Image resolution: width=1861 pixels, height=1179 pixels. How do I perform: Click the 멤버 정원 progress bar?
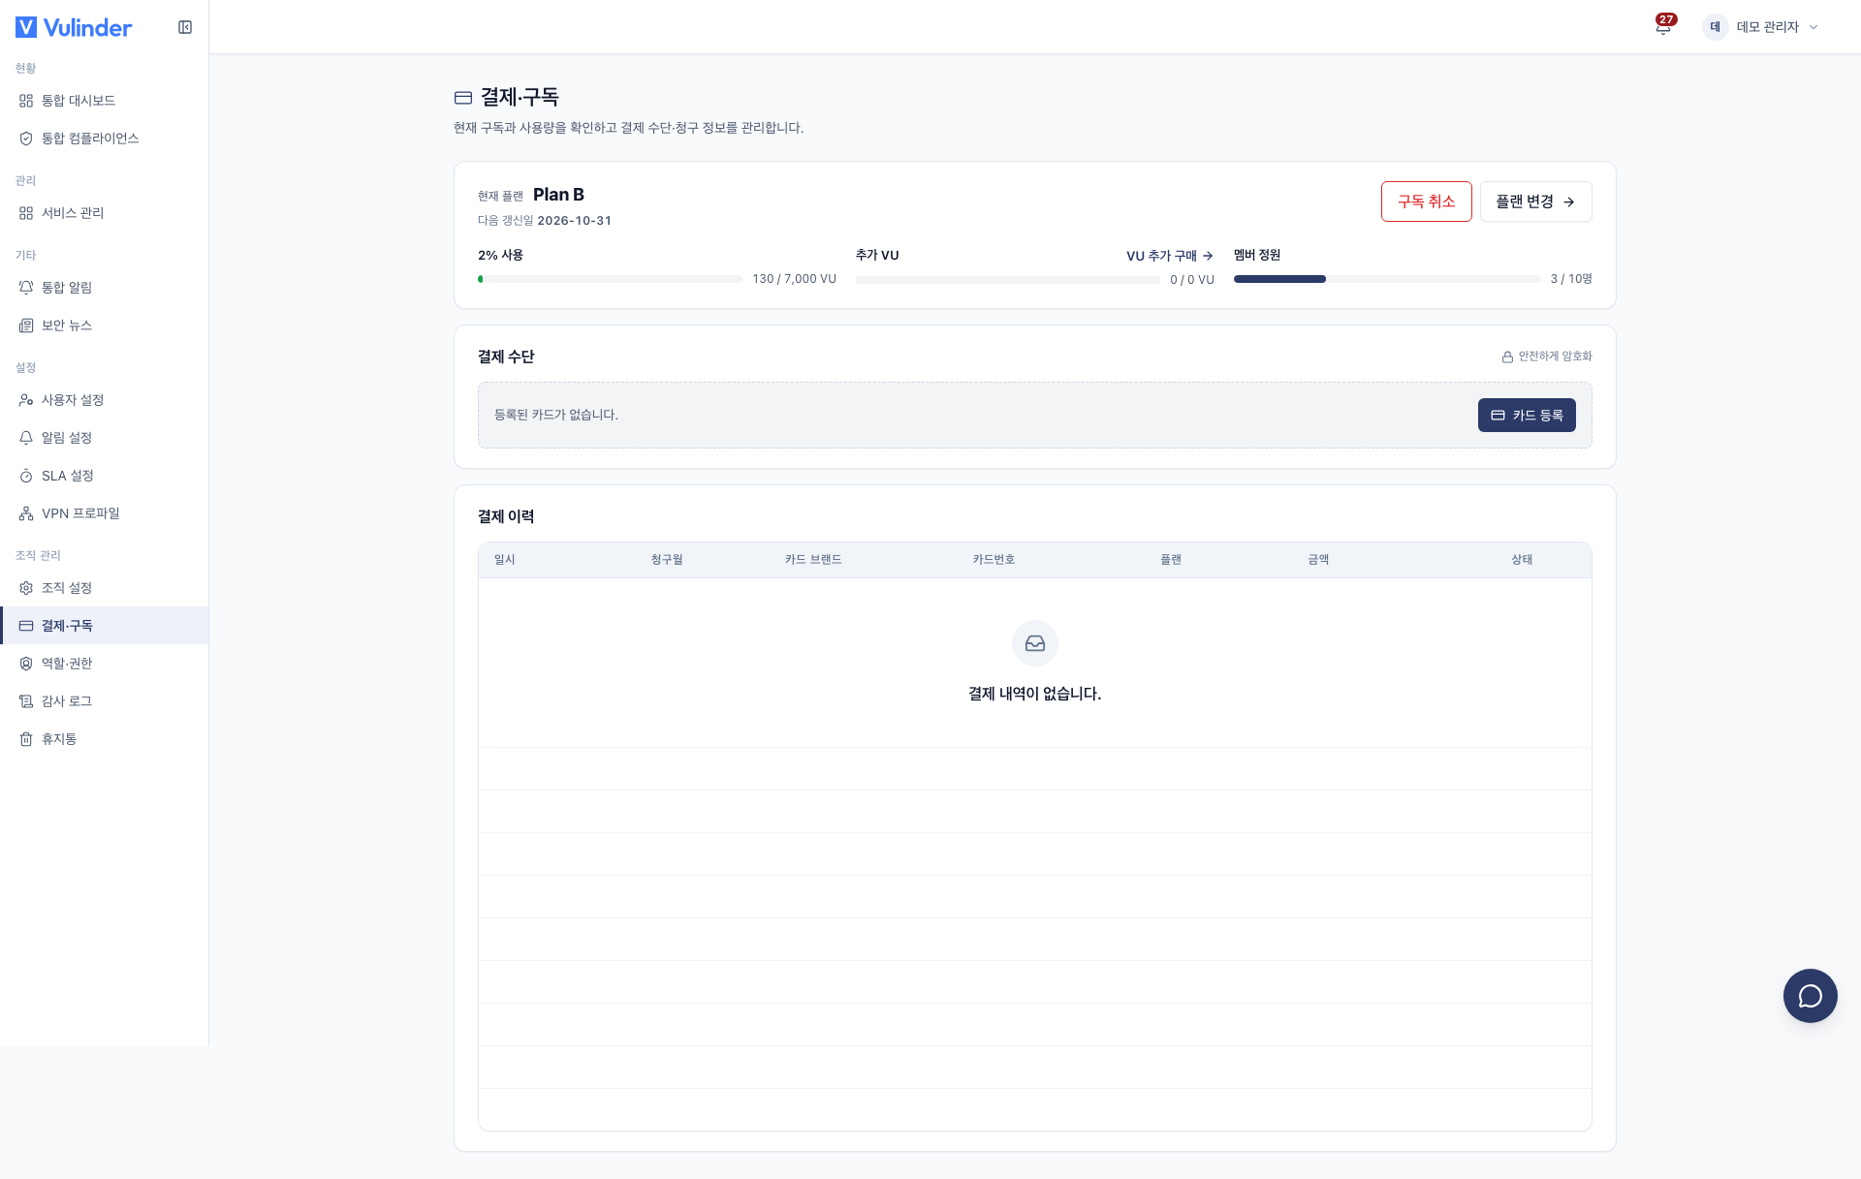pyautogui.click(x=1387, y=279)
